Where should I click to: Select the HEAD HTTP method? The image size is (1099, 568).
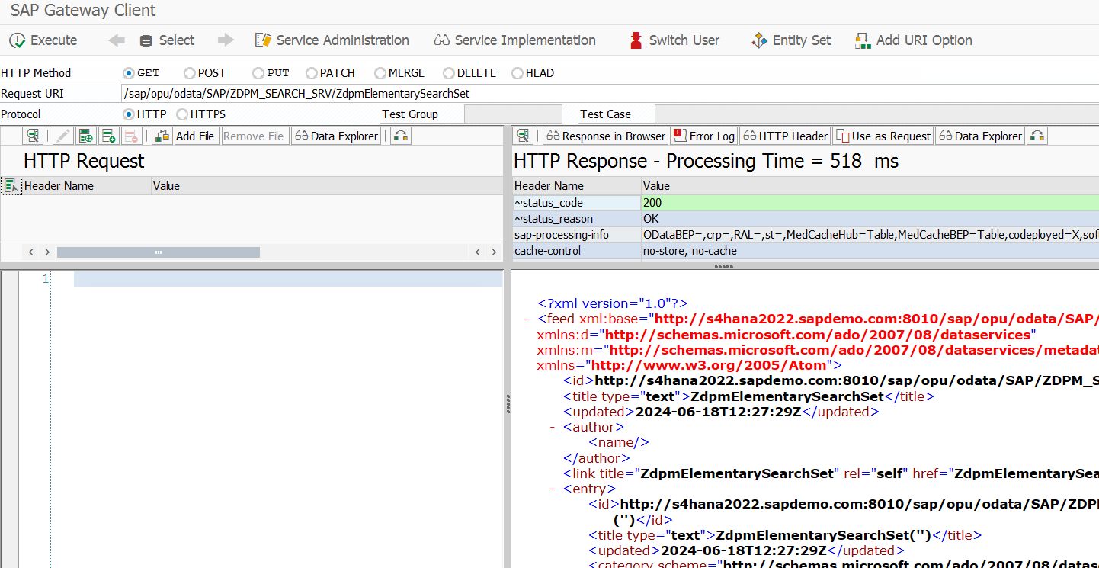tap(517, 73)
